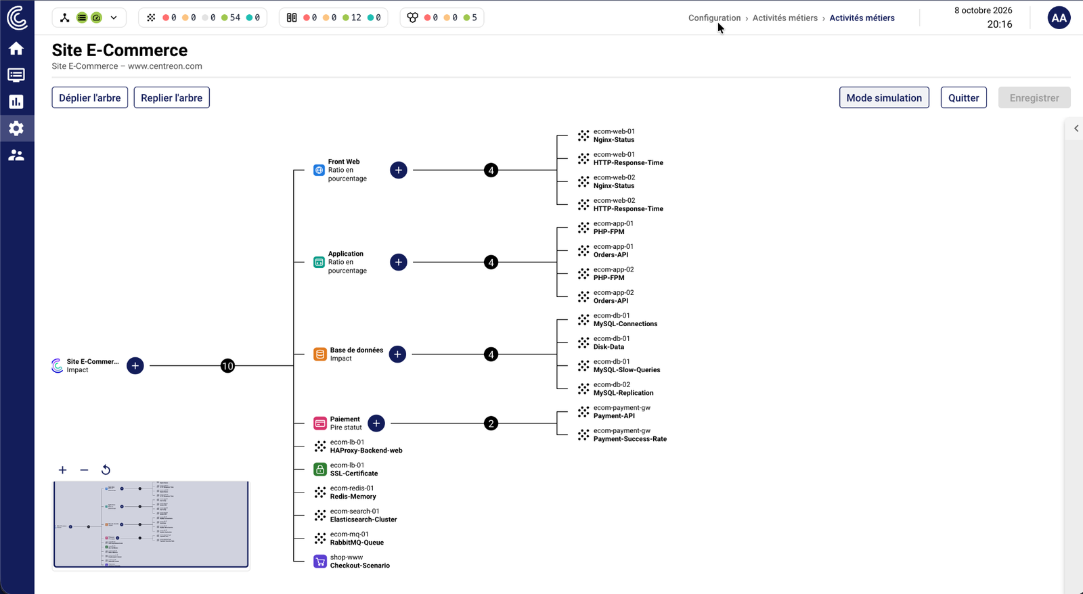Click the business activities status icon
This screenshot has height=594, width=1083.
(x=413, y=18)
